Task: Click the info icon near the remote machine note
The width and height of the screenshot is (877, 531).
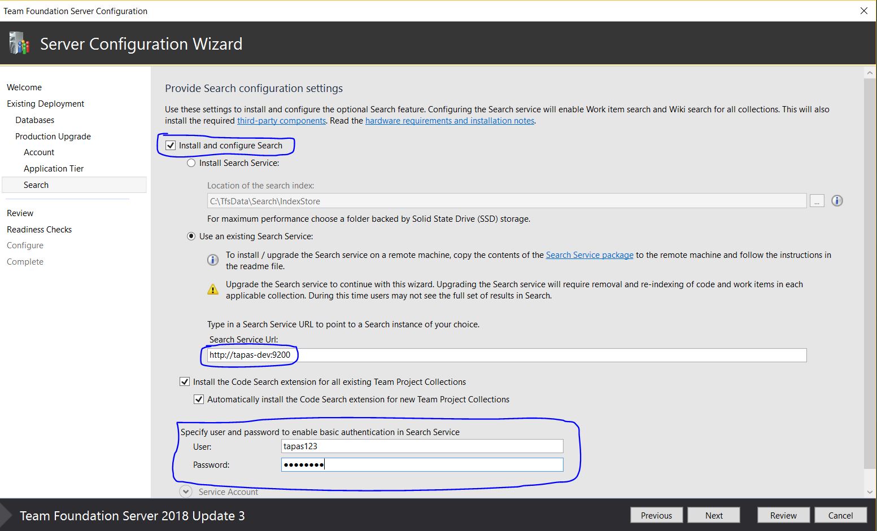Action: (213, 260)
